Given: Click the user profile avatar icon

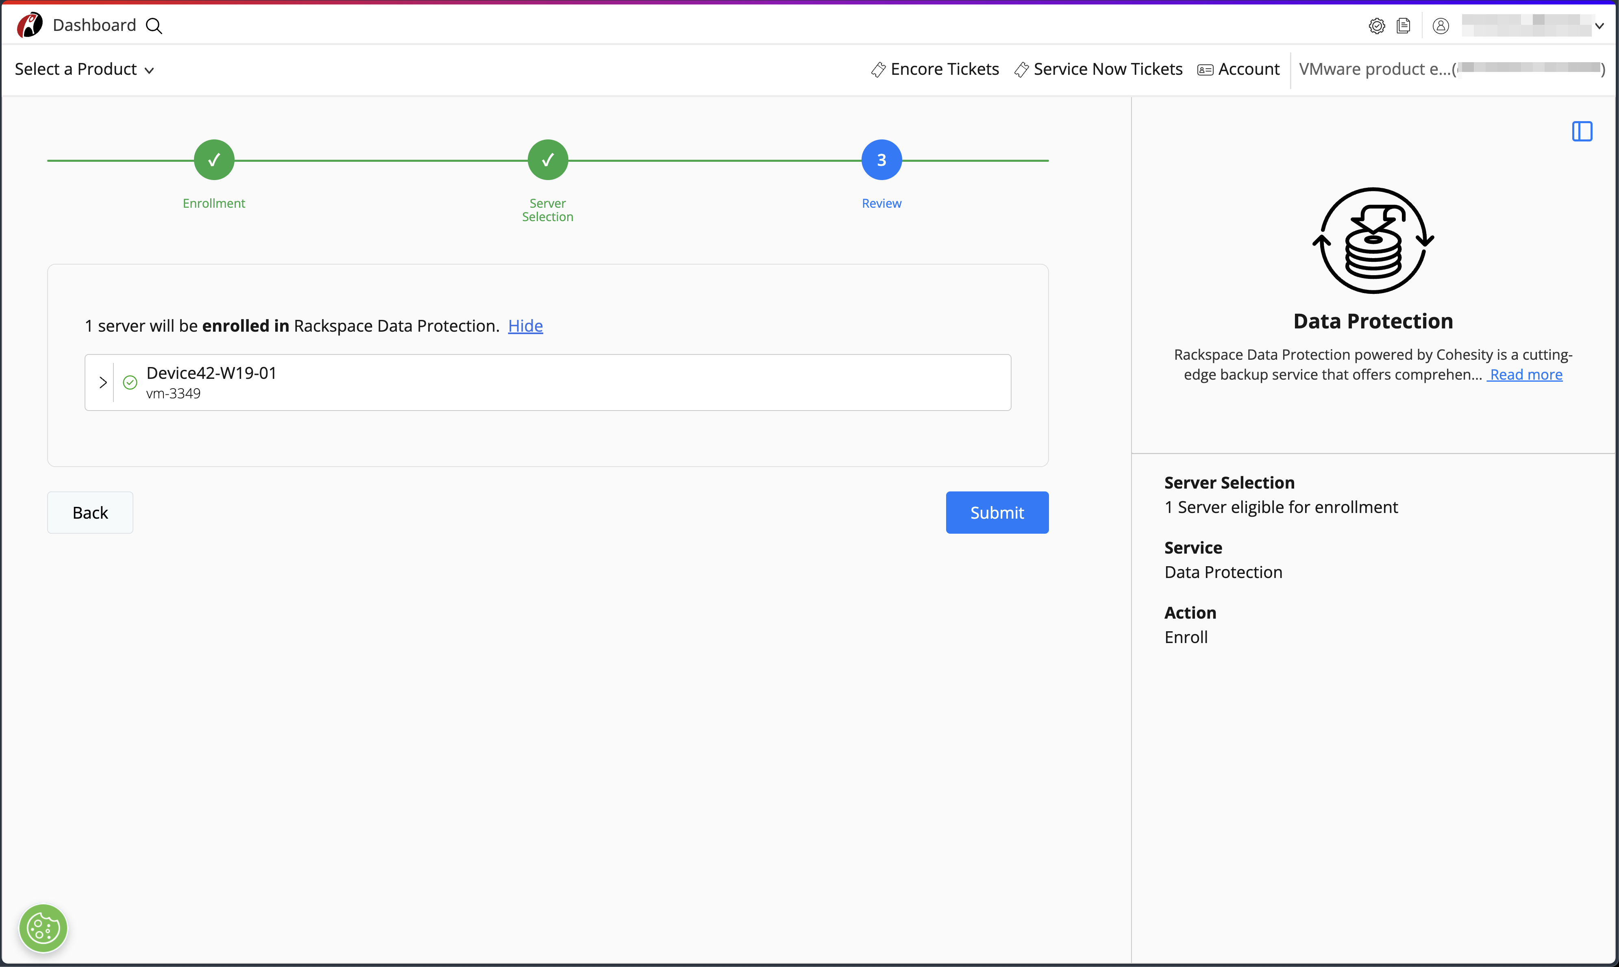Looking at the screenshot, I should tap(1441, 26).
